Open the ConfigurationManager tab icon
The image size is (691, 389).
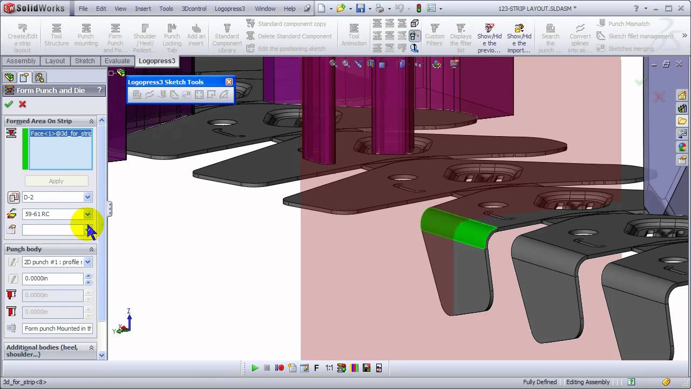tap(39, 77)
